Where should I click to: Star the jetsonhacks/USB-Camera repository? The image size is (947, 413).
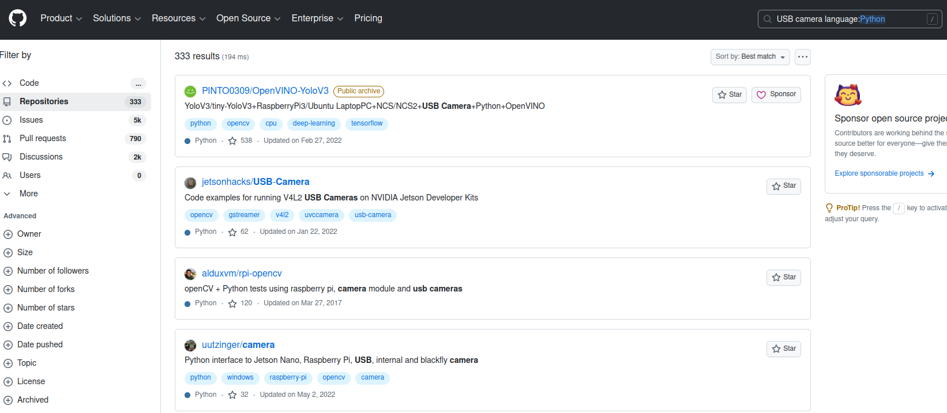[784, 186]
